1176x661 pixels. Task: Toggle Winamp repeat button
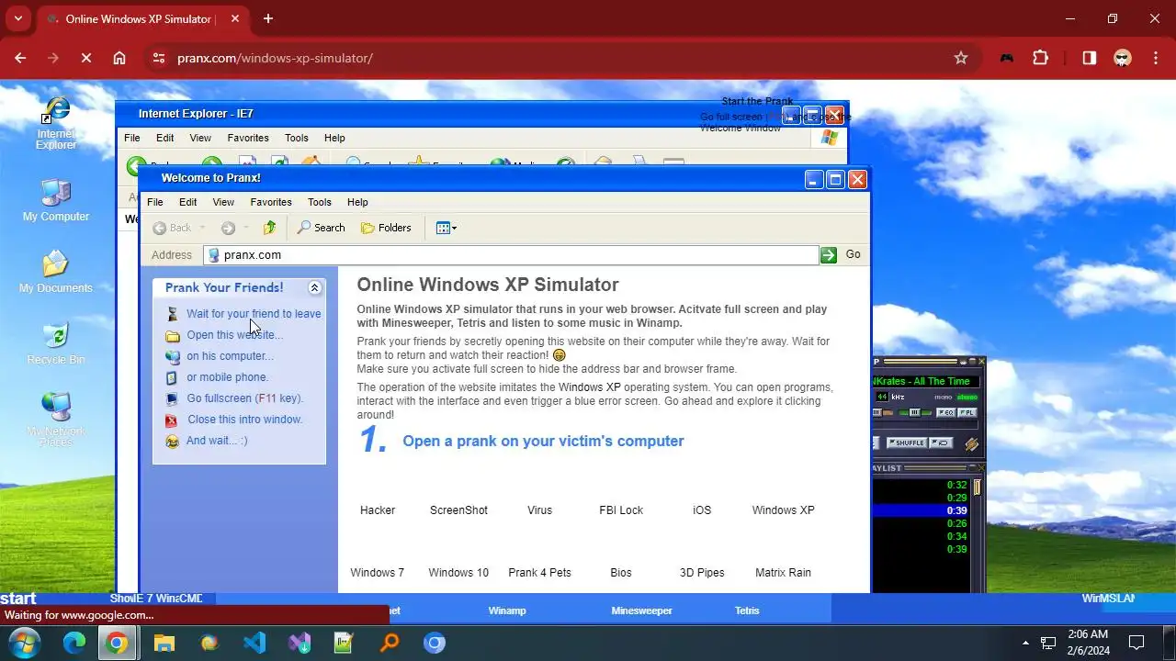tap(941, 443)
